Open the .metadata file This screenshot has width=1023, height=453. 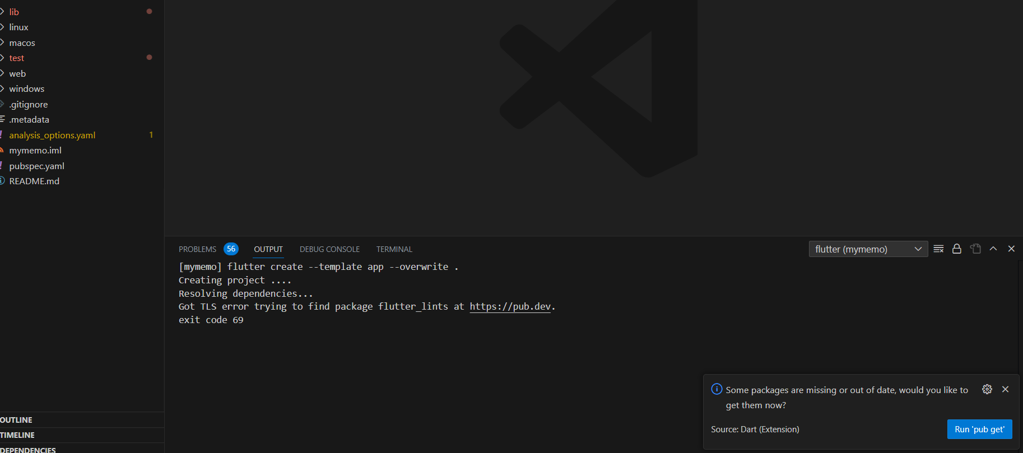point(82,119)
